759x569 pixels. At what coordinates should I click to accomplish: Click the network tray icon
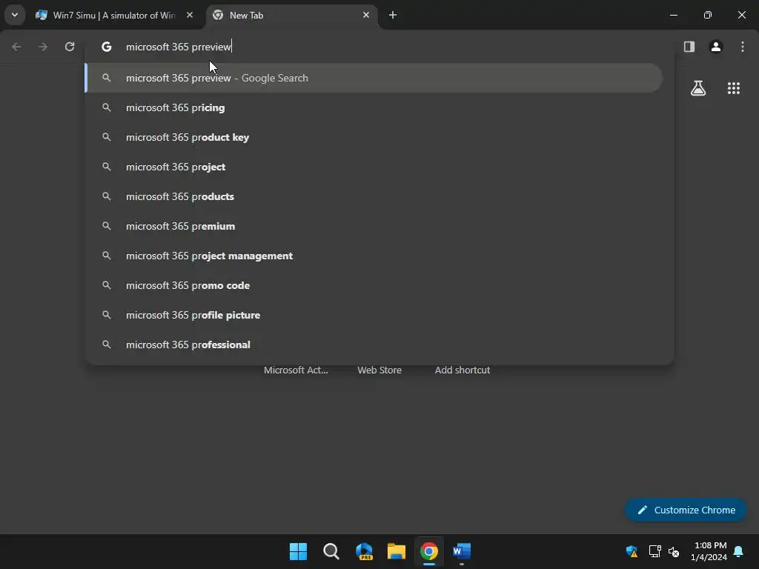pyautogui.click(x=655, y=551)
